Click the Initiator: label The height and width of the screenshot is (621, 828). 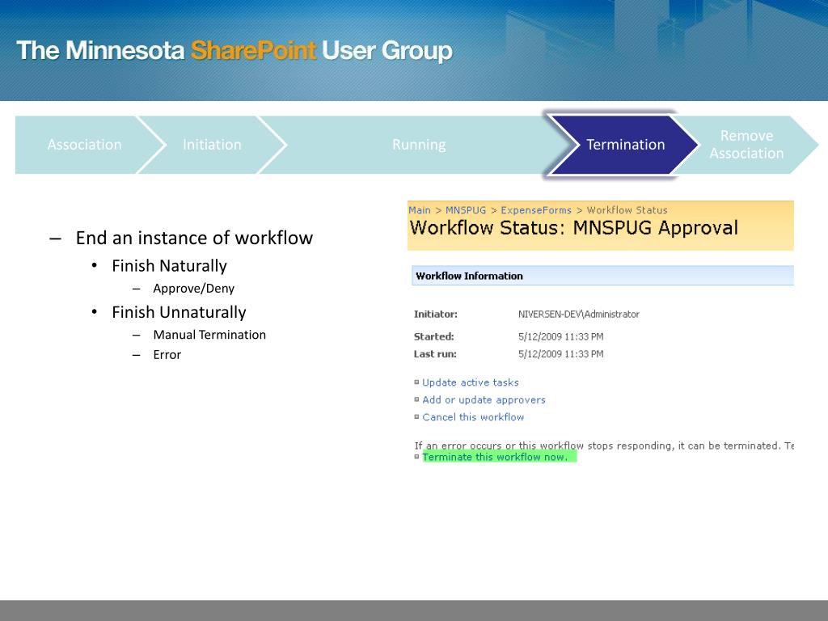pos(436,315)
